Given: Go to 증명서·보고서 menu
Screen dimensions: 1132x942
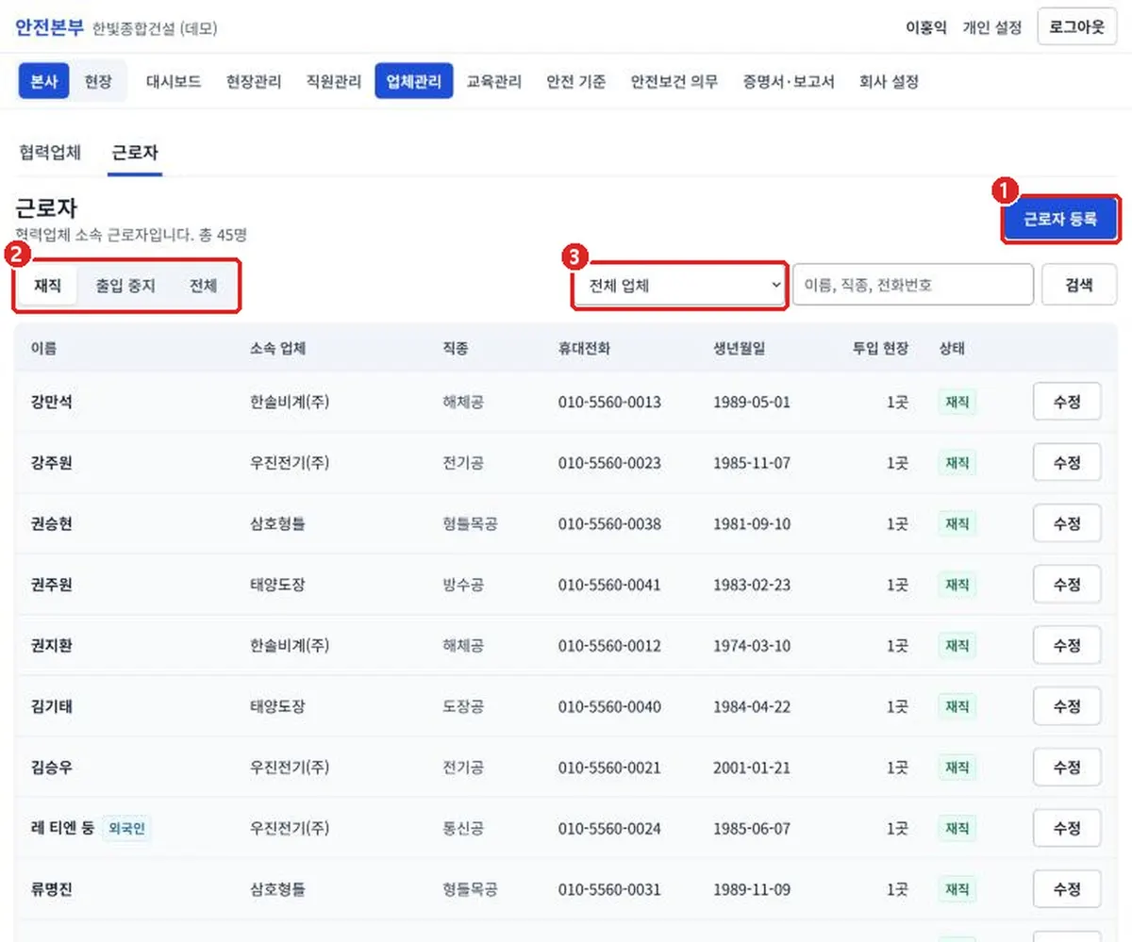Looking at the screenshot, I should coord(789,81).
